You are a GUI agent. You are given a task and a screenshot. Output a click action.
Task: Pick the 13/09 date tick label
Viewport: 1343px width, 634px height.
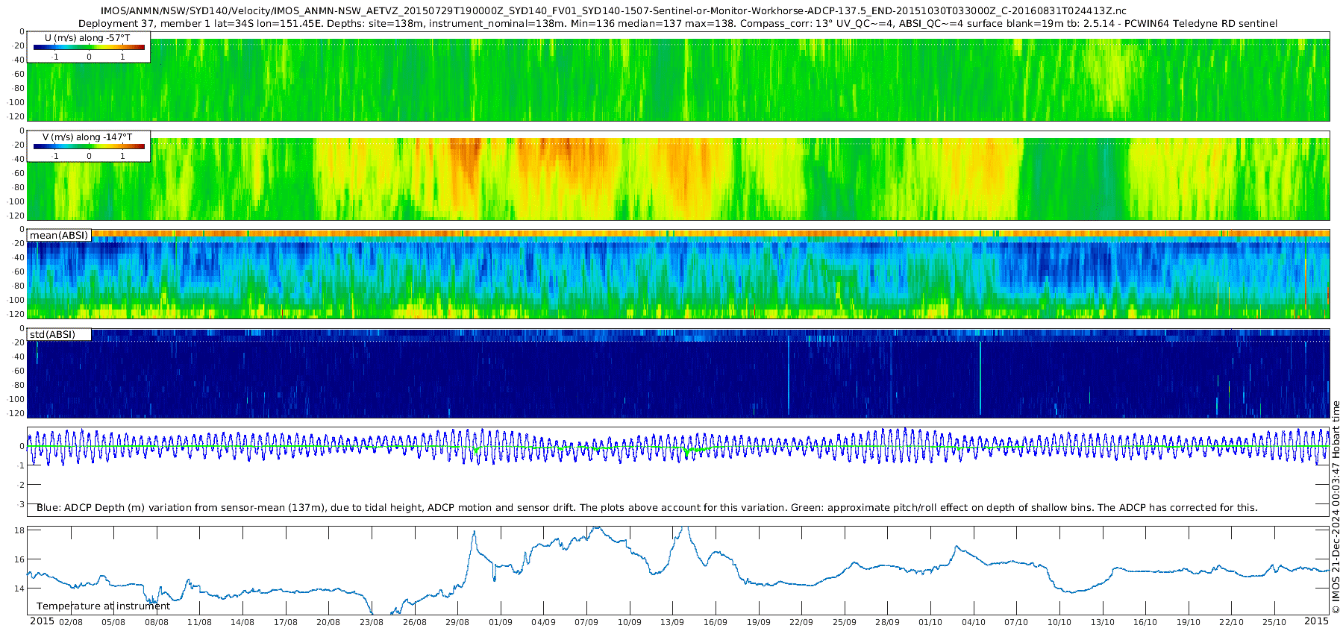(x=672, y=622)
